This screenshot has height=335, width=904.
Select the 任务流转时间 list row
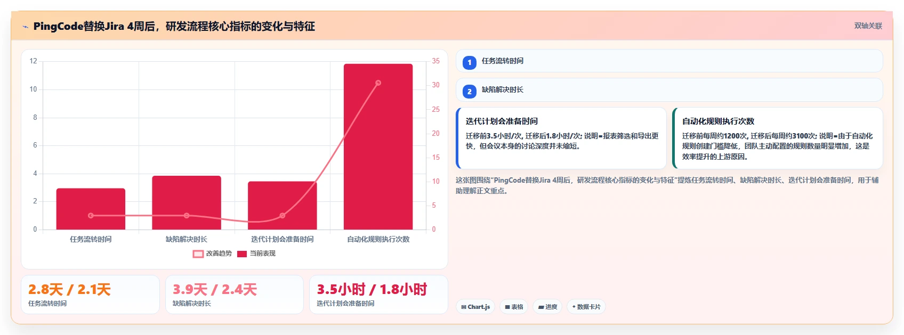(x=669, y=61)
